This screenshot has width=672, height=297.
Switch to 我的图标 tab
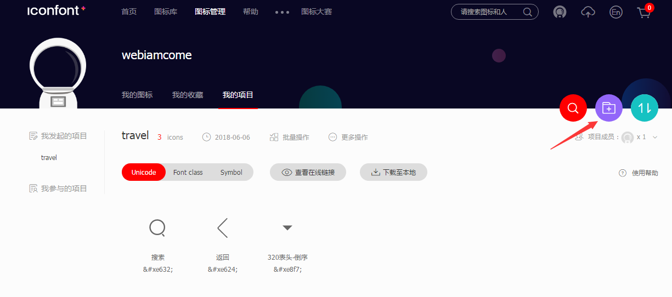[137, 95]
